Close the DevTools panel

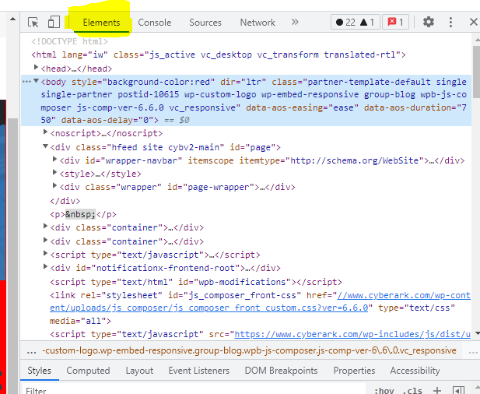click(473, 22)
